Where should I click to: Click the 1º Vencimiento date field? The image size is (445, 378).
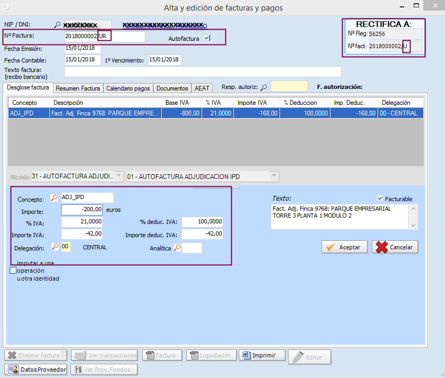click(x=164, y=60)
